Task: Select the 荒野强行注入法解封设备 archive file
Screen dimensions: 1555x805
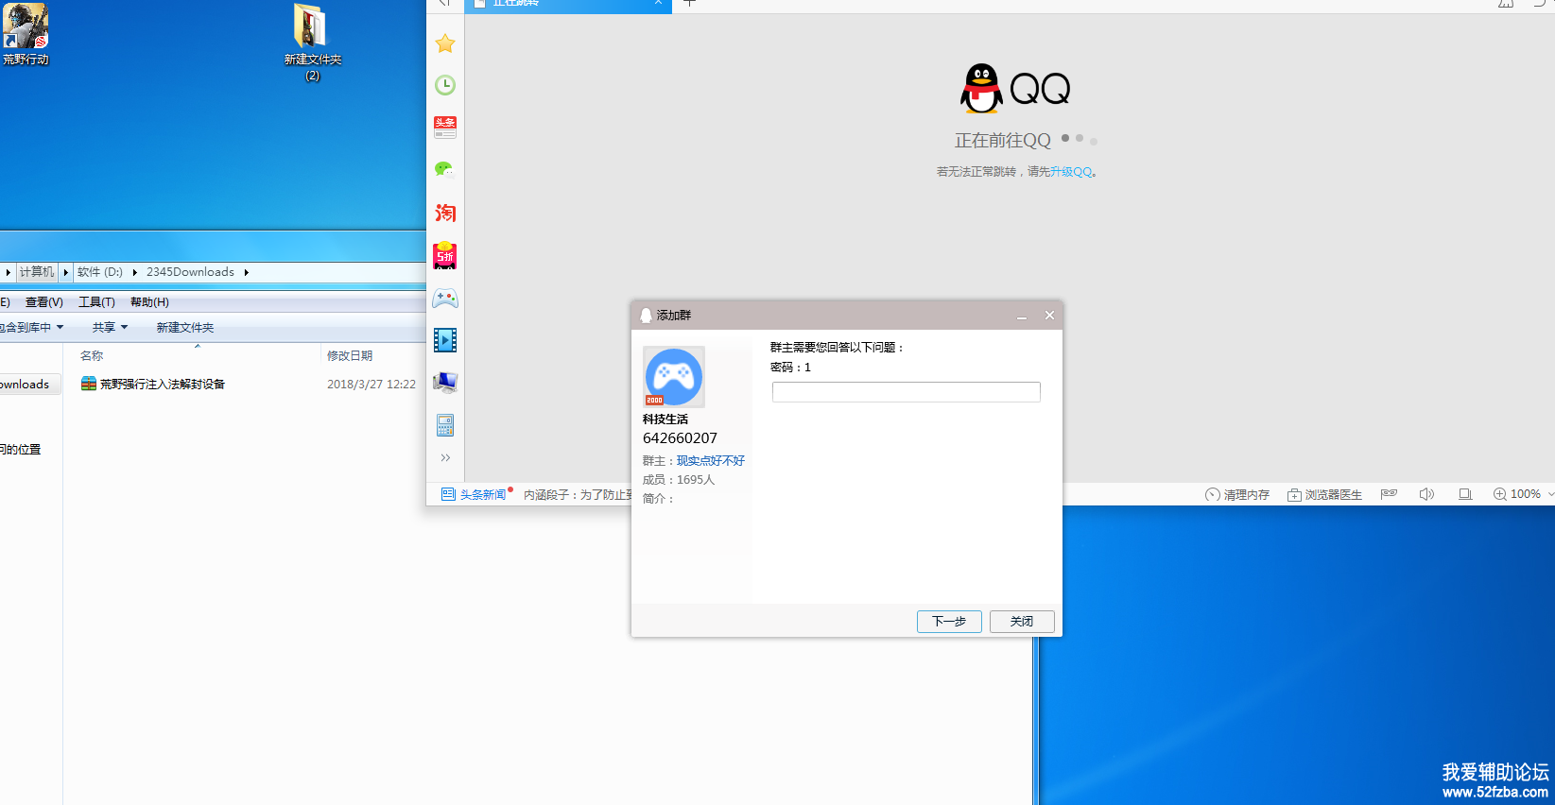Action: 153,385
